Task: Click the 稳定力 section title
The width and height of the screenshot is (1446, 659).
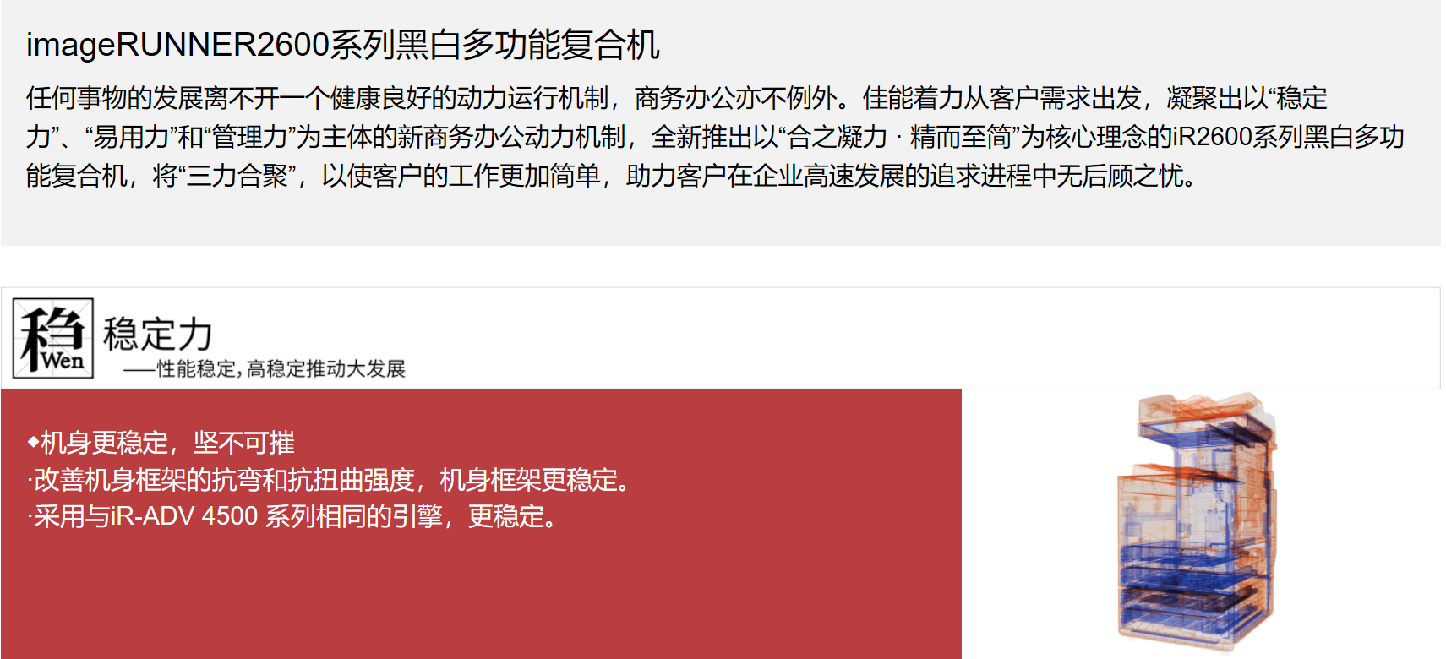Action: [x=158, y=334]
